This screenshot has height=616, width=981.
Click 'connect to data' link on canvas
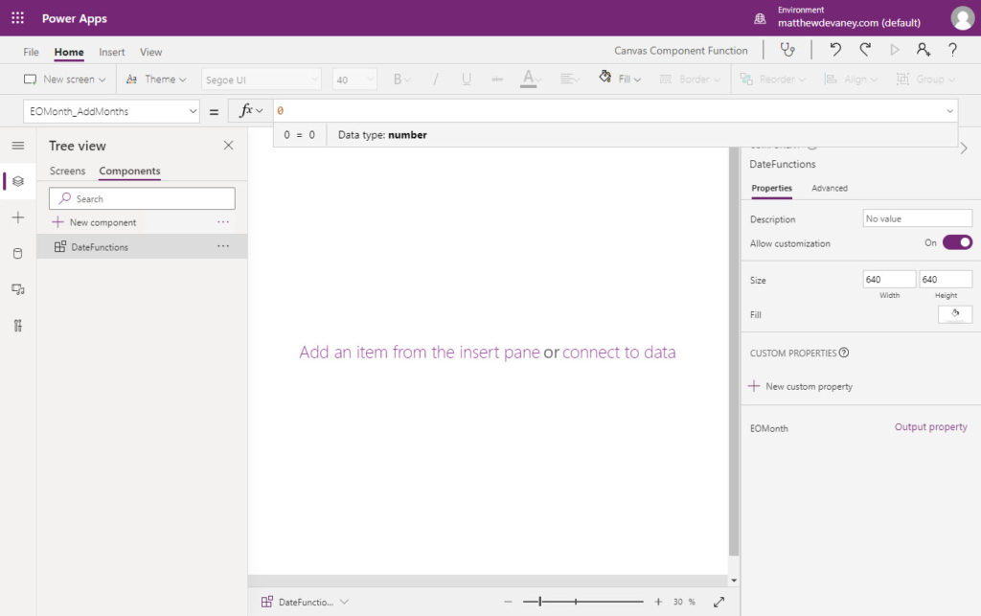pyautogui.click(x=619, y=353)
